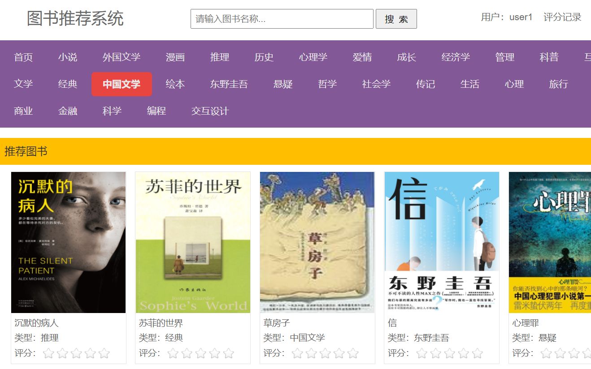
Task: Rate 沉默的病人 one star
Action: [x=48, y=353]
